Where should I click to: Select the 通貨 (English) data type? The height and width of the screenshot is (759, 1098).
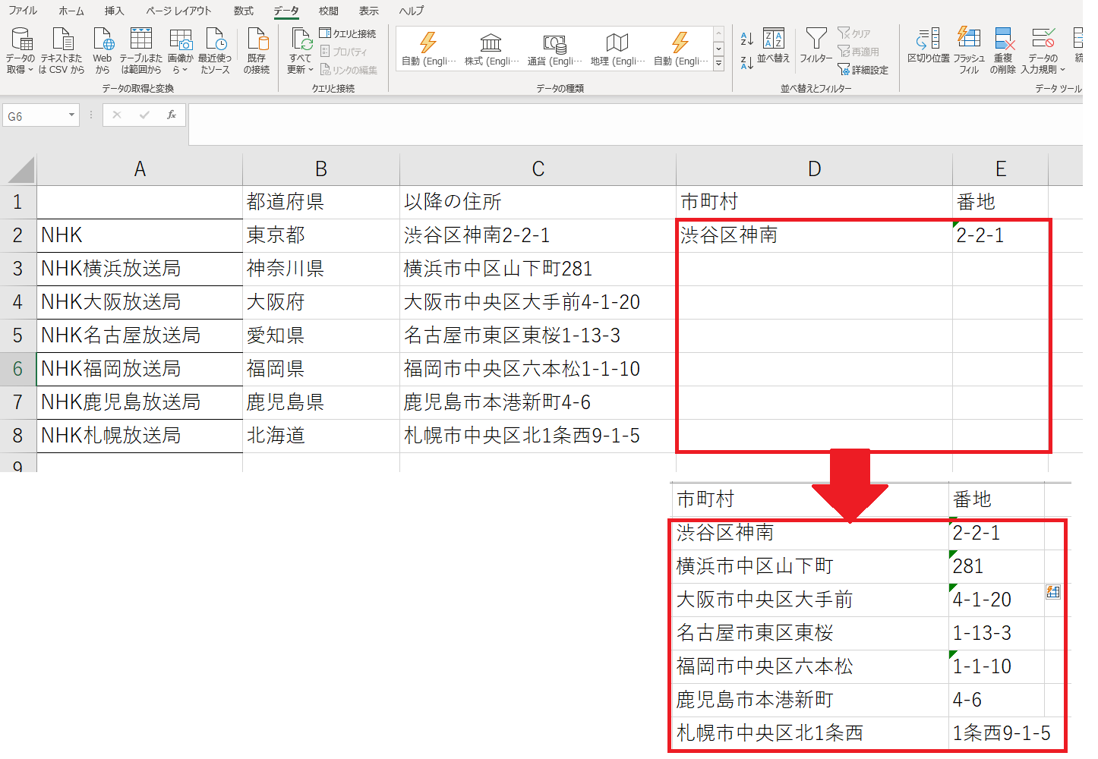pyautogui.click(x=554, y=49)
